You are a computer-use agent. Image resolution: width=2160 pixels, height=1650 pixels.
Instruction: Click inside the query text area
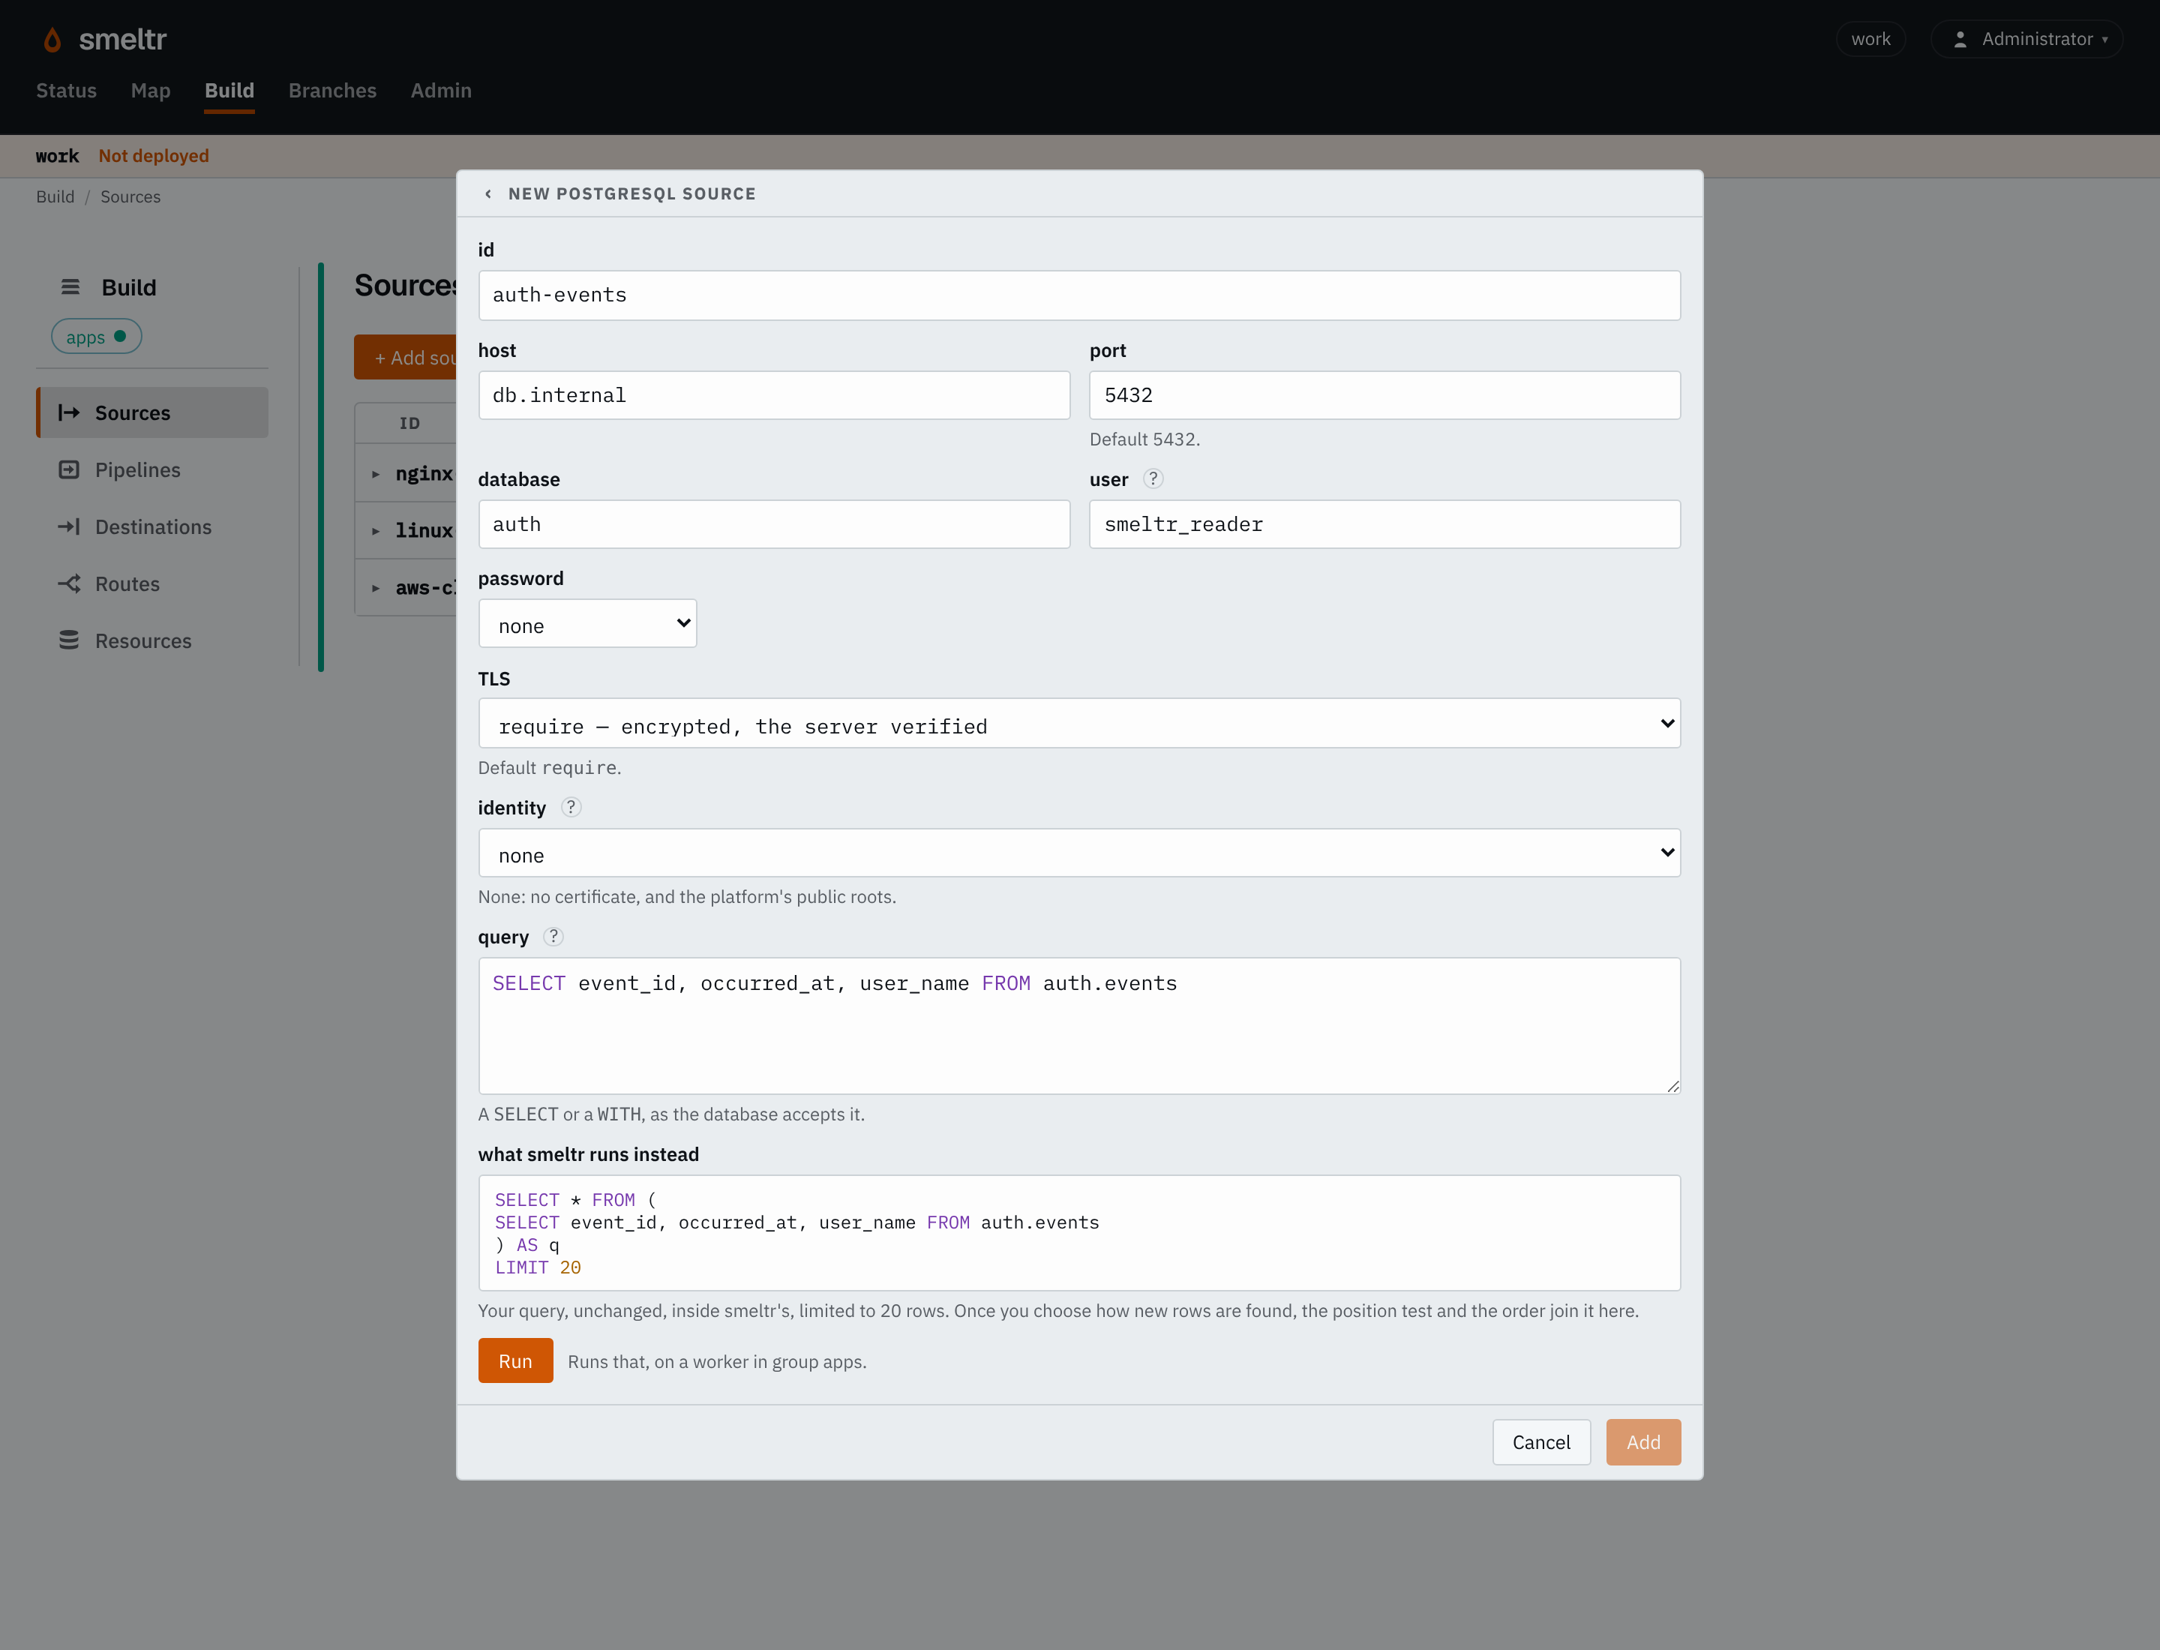click(x=1078, y=1026)
